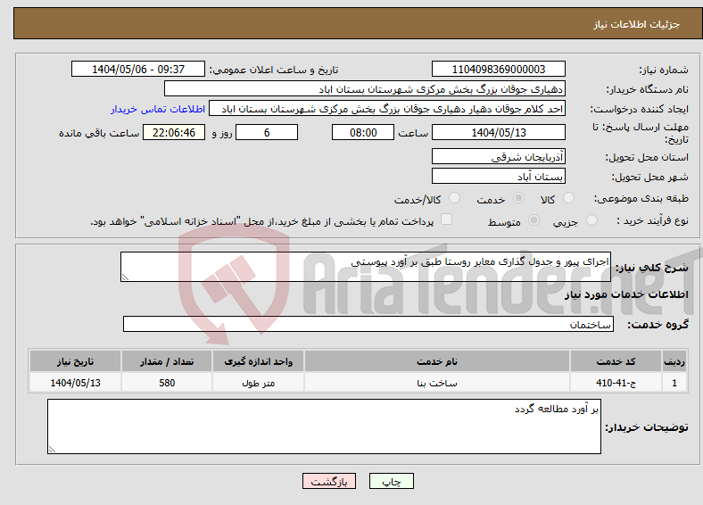Click the نام خدمت column header
This screenshot has width=703, height=505.
[436, 361]
